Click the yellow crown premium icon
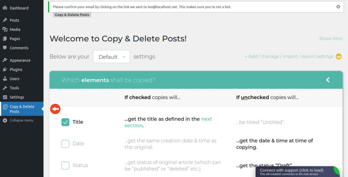This screenshot has height=177, width=348. click(339, 57)
